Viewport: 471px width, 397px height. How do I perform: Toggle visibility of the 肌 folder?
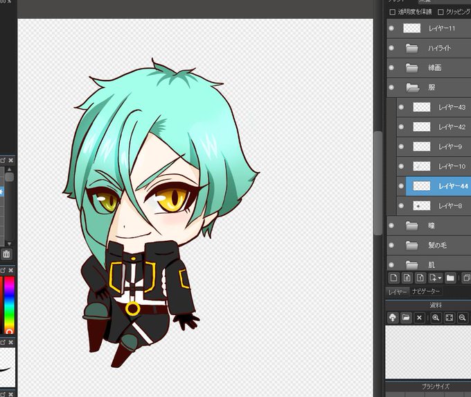pyautogui.click(x=391, y=265)
